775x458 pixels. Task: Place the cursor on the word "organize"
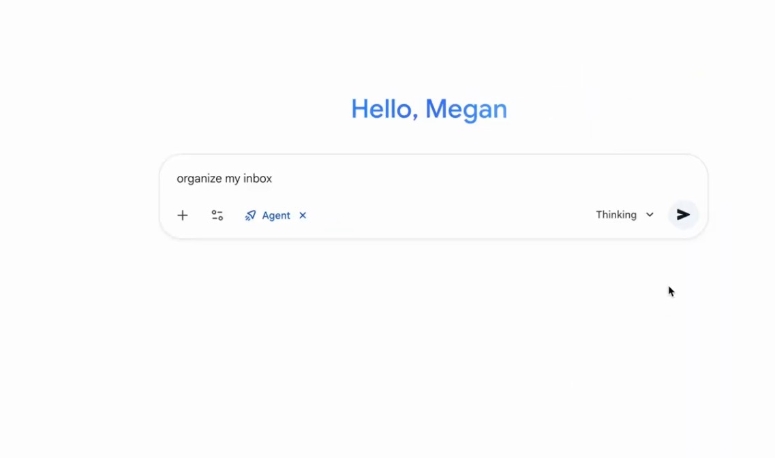(199, 179)
